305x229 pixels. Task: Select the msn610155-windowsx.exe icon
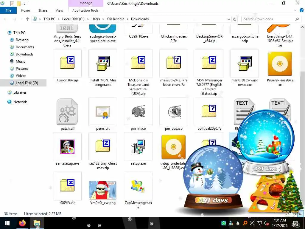click(245, 63)
